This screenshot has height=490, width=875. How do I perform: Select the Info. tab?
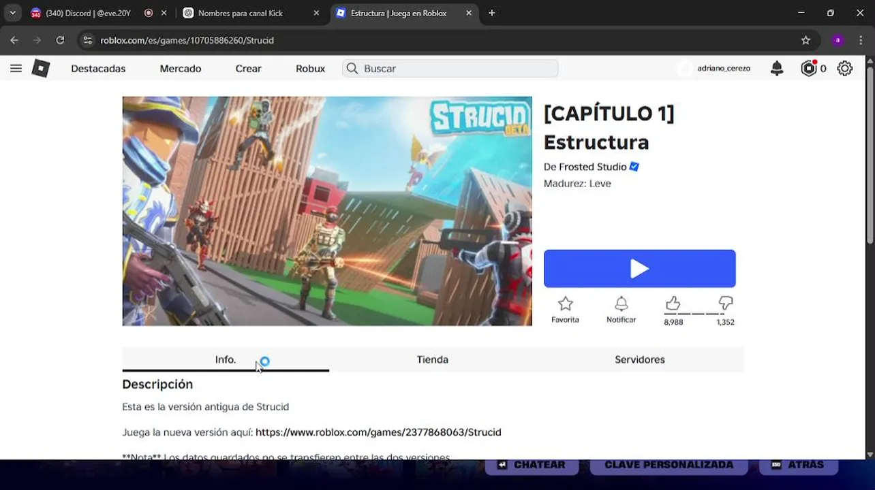[226, 359]
